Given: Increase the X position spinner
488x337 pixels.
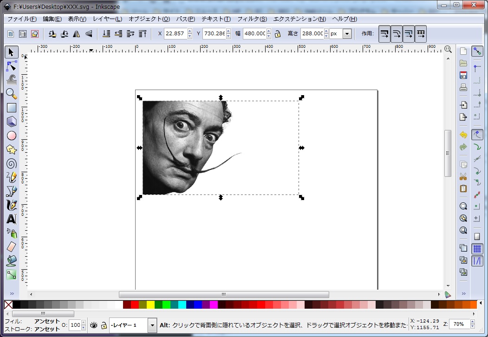Looking at the screenshot, I should pos(190,31).
